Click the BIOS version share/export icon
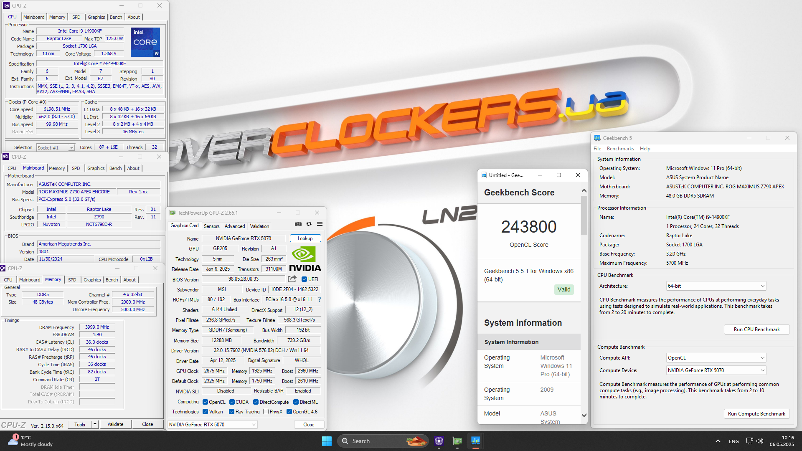The width and height of the screenshot is (802, 451). pos(292,279)
